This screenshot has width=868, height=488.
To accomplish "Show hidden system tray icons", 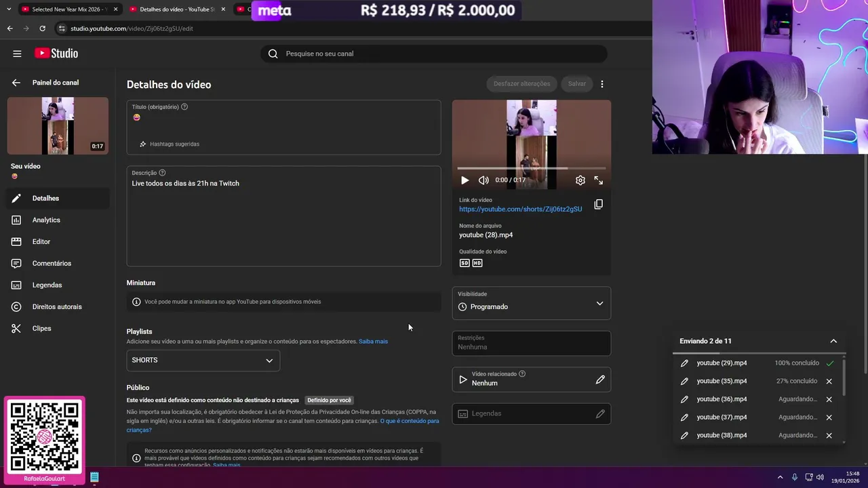I will tap(780, 477).
